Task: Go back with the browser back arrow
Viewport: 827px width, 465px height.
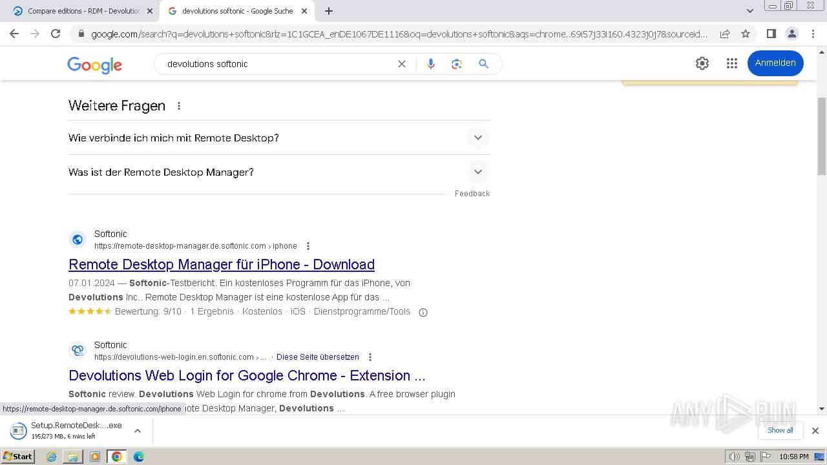Action: [14, 34]
